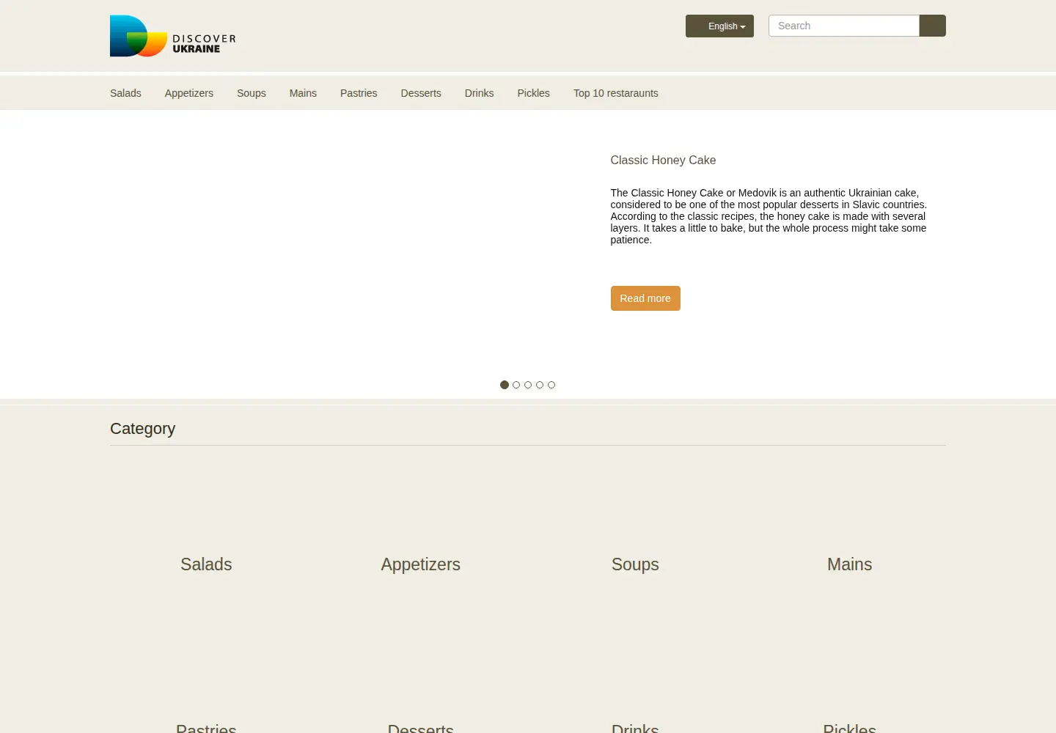The image size is (1056, 733).
Task: Open the Top 10 restaraunts page
Action: coord(616,93)
